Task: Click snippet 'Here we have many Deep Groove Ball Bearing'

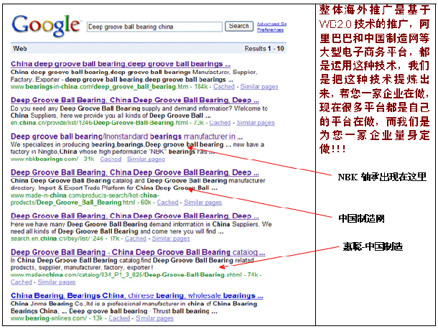Action: tap(141, 228)
